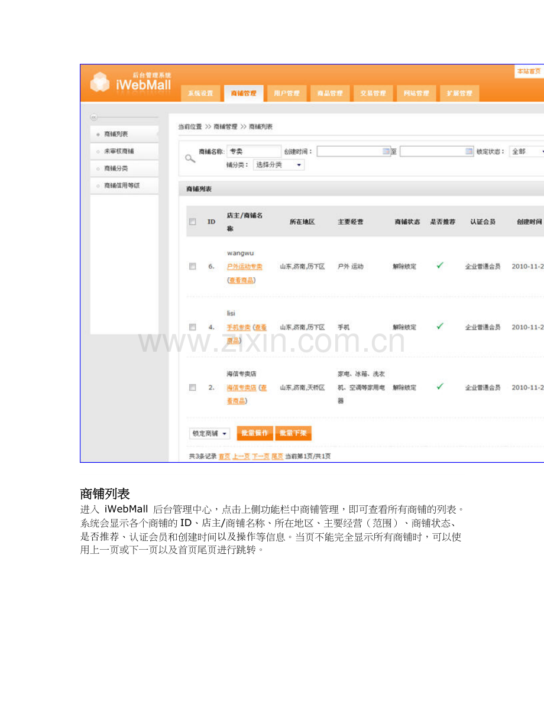Click the green checkmark for 海信专卖店
This screenshot has height=704, width=544.
439,387
